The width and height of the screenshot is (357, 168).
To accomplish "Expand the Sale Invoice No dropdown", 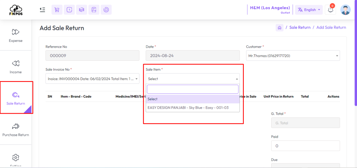I will pos(92,78).
